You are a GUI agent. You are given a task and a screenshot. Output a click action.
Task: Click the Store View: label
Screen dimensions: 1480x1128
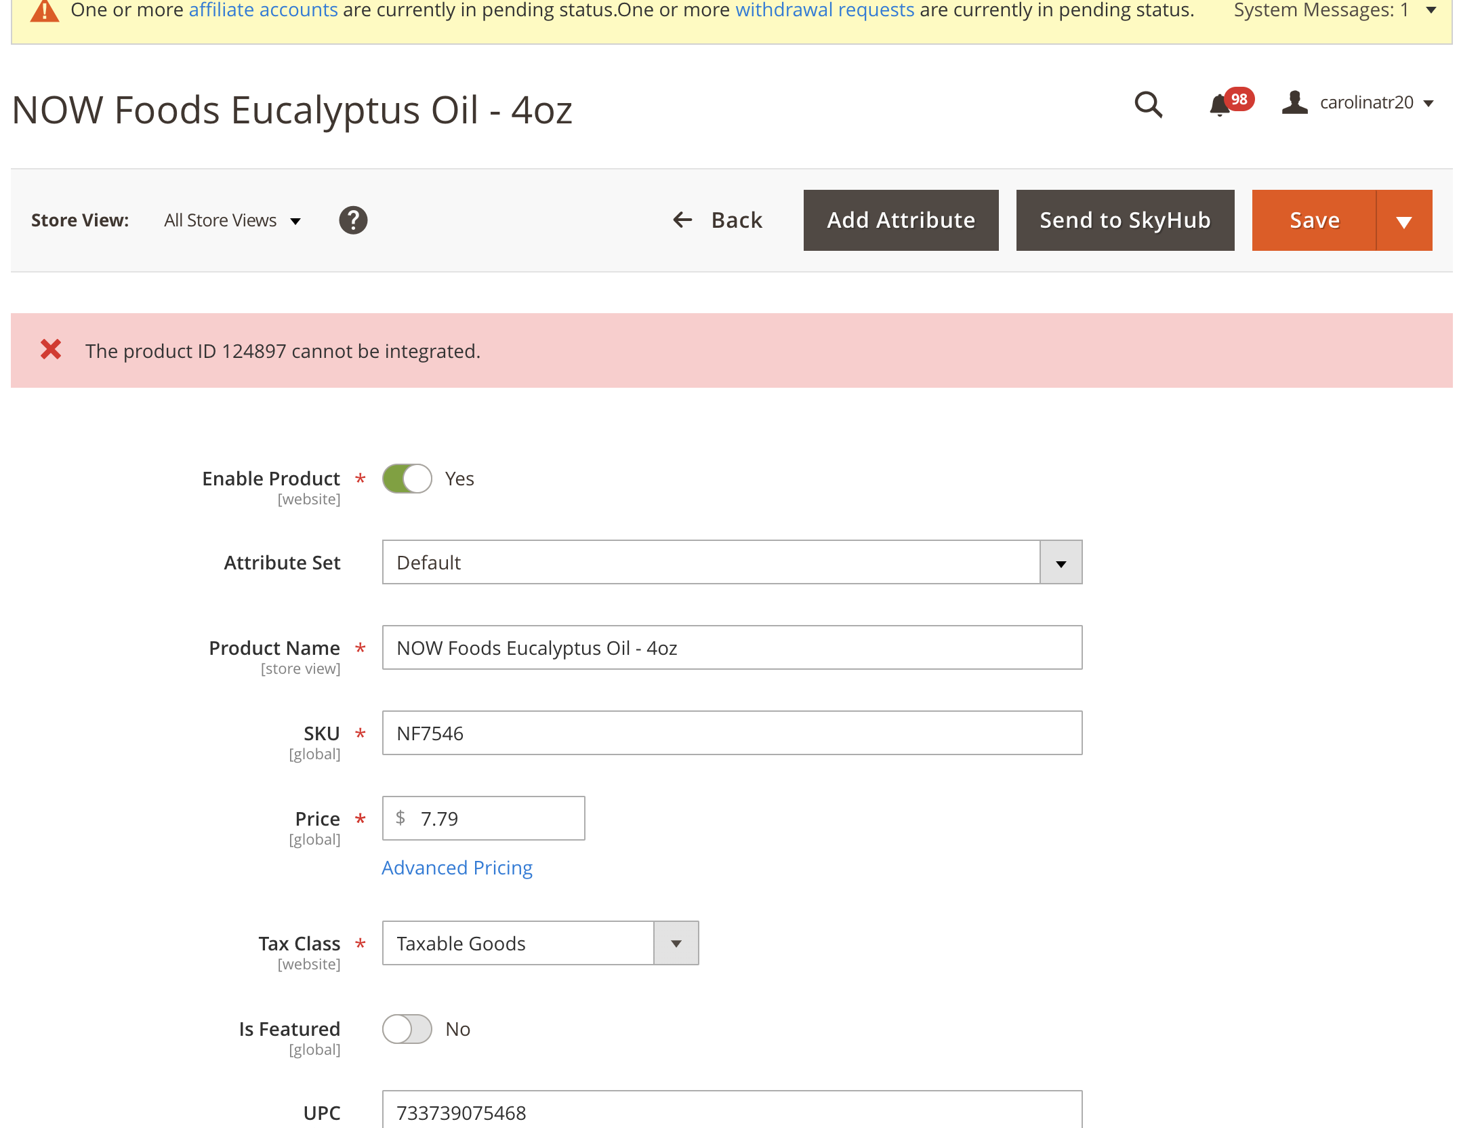(80, 220)
